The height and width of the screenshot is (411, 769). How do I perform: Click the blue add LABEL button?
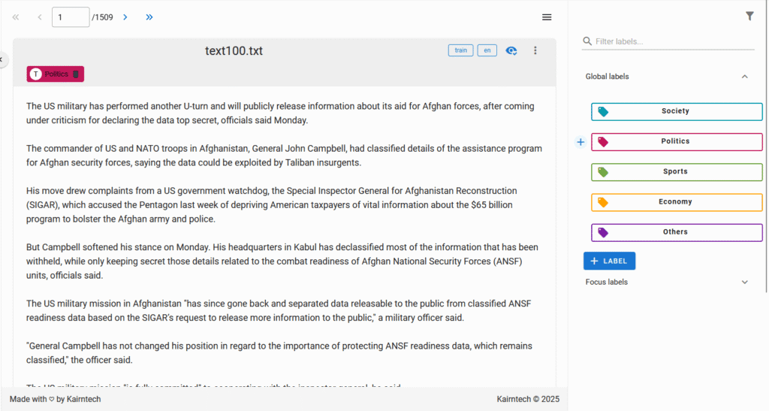pyautogui.click(x=609, y=261)
